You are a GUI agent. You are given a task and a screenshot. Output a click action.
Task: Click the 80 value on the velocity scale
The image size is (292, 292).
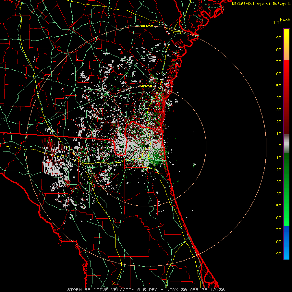[279, 50]
